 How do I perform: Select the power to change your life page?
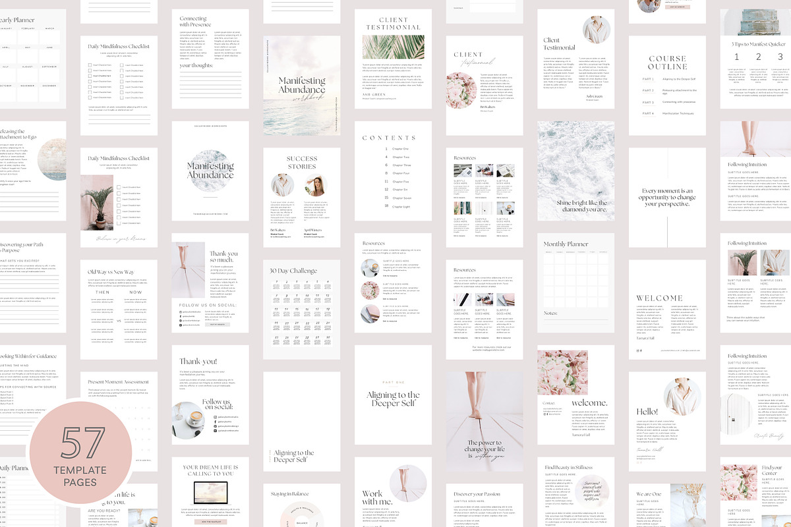(484, 422)
